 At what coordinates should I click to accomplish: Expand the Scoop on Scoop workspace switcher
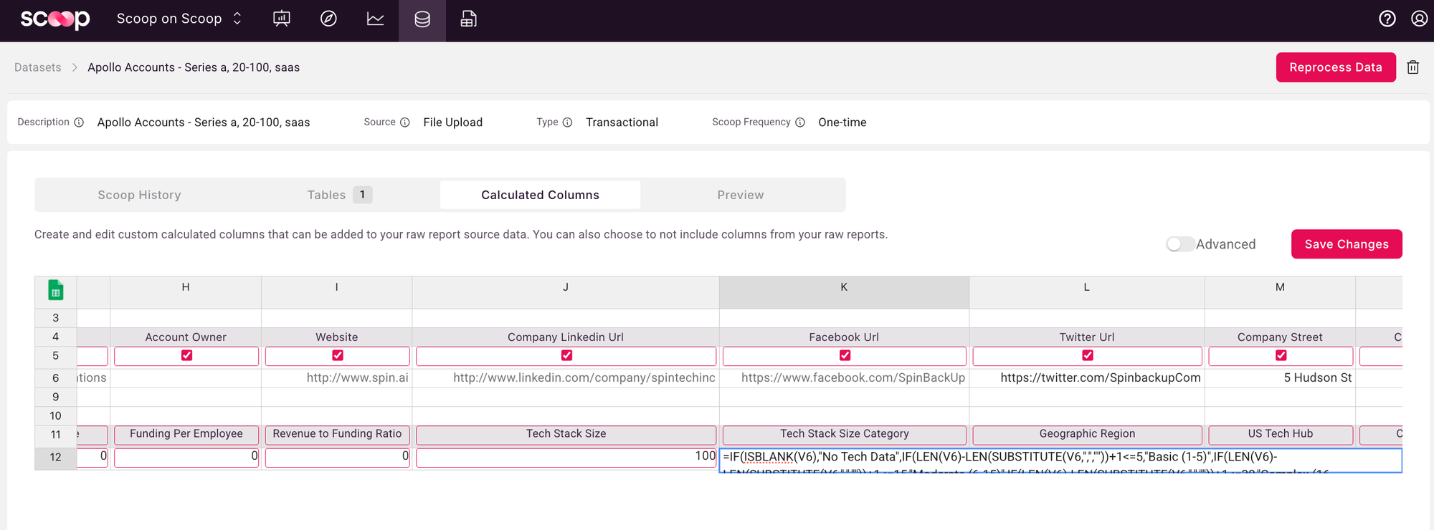click(x=180, y=19)
